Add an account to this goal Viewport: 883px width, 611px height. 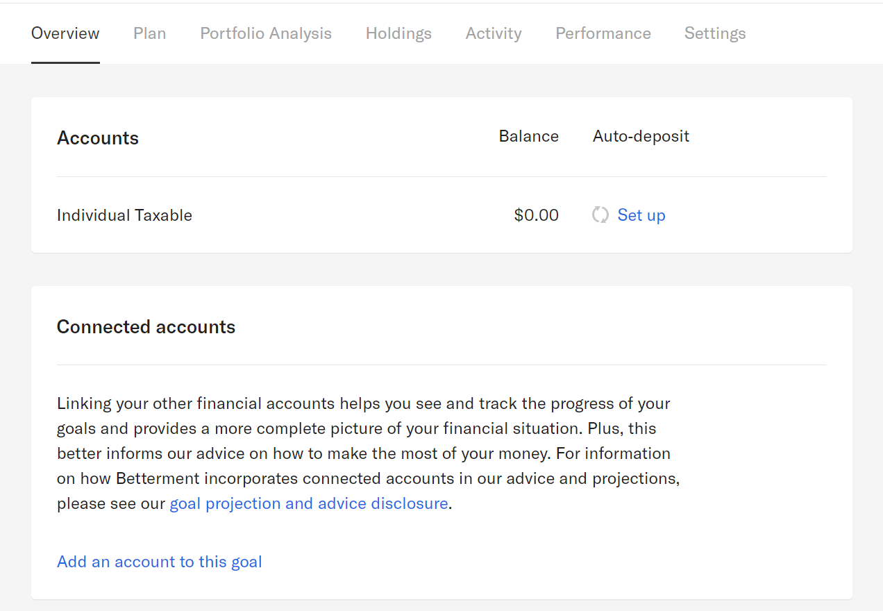159,561
